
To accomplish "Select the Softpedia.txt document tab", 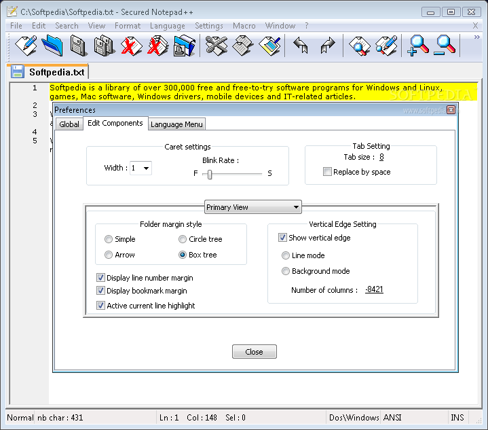I will [48, 72].
